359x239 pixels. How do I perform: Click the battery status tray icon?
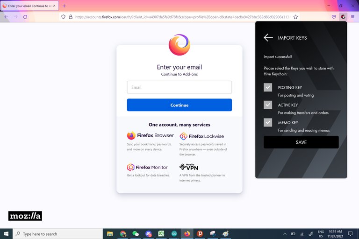293,234
